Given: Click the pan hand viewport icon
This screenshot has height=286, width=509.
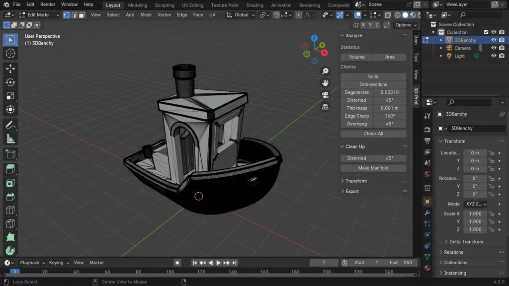Looking at the screenshot, I should pyautogui.click(x=325, y=83).
